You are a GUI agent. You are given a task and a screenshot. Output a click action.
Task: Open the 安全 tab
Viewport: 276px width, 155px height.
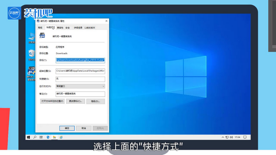[x=68, y=28]
